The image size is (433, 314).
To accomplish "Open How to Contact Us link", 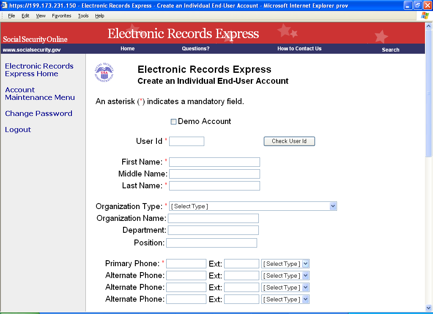I will 299,49.
